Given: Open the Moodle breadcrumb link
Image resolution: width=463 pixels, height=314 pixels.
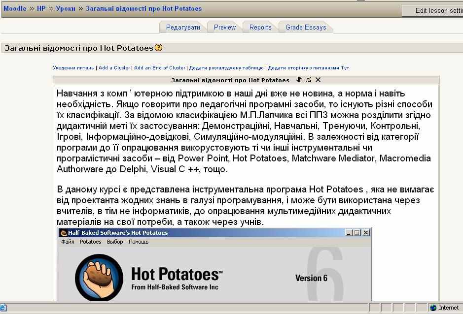Looking at the screenshot, I should (x=15, y=9).
